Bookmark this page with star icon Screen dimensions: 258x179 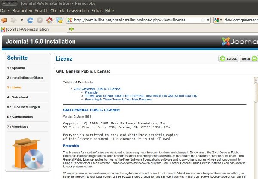click(x=203, y=20)
